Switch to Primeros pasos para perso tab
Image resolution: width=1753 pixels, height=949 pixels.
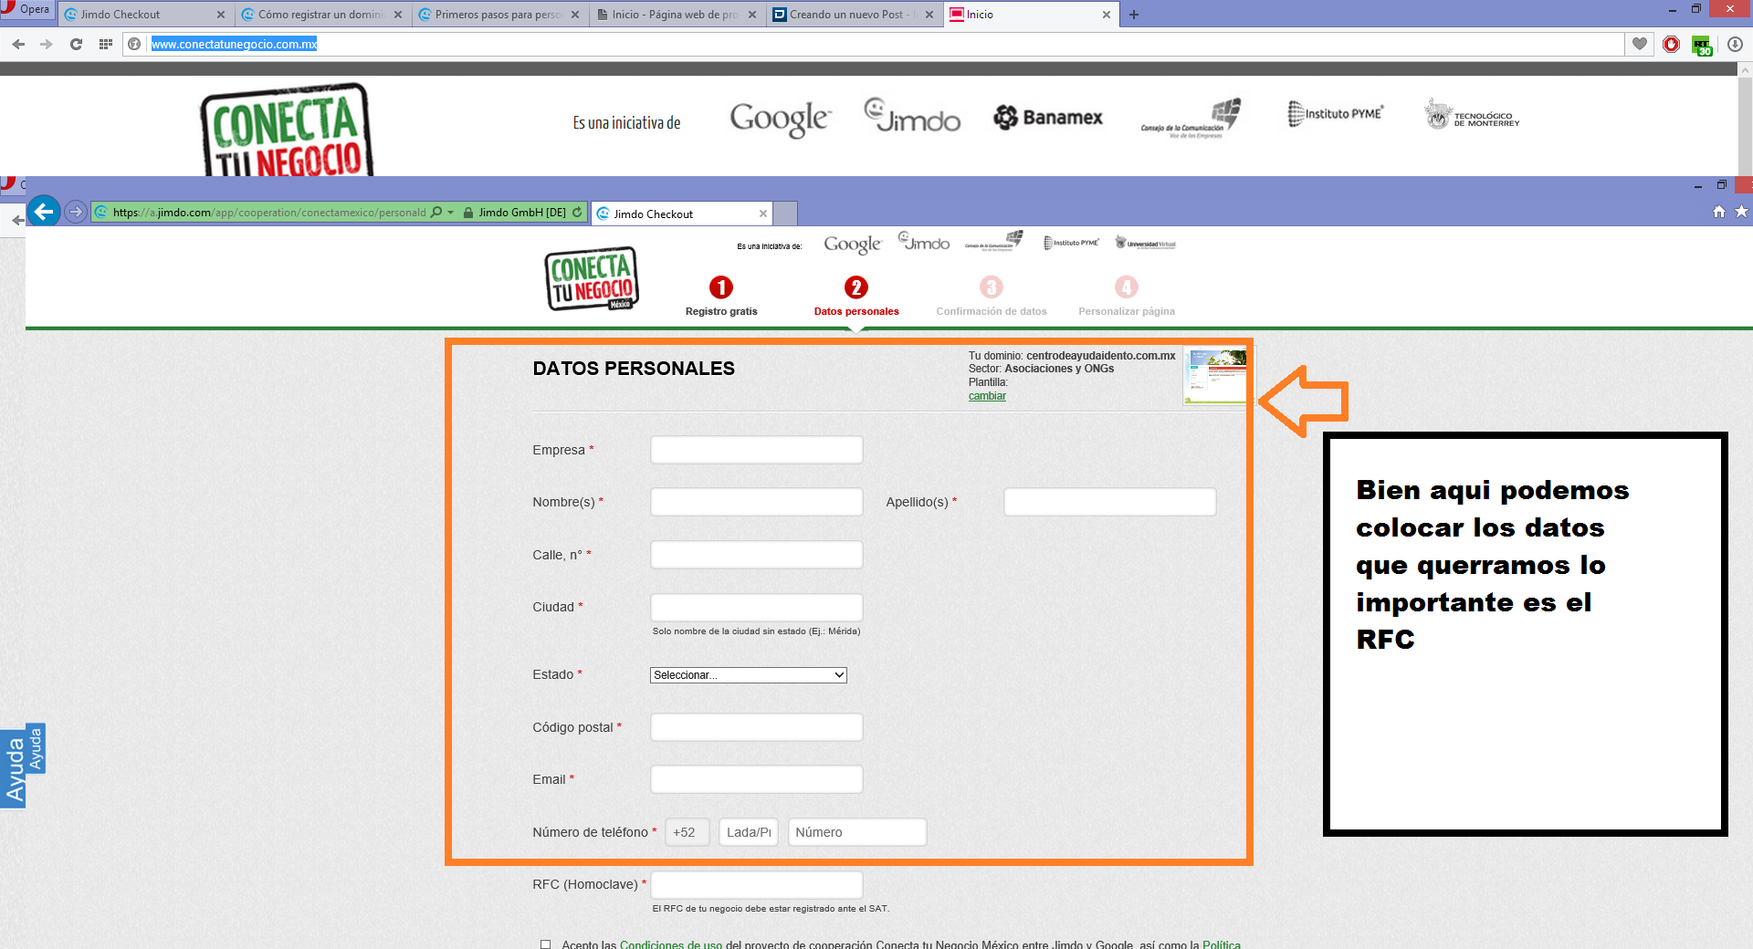(x=499, y=15)
